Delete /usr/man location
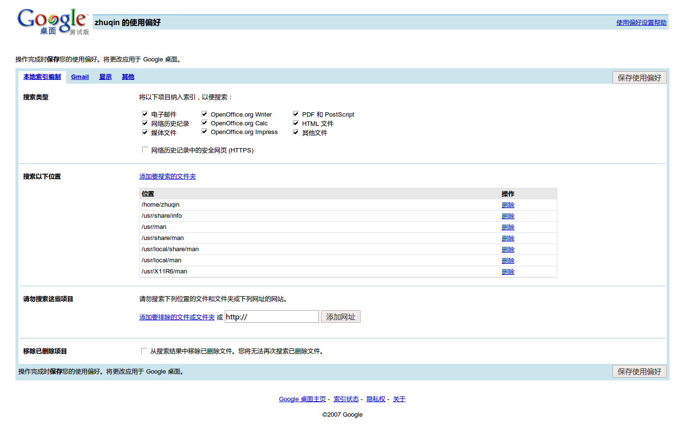 508,227
